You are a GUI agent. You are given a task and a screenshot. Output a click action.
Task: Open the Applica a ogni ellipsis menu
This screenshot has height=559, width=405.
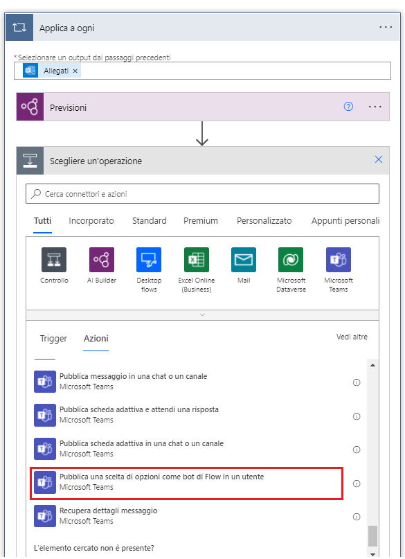[x=386, y=27]
